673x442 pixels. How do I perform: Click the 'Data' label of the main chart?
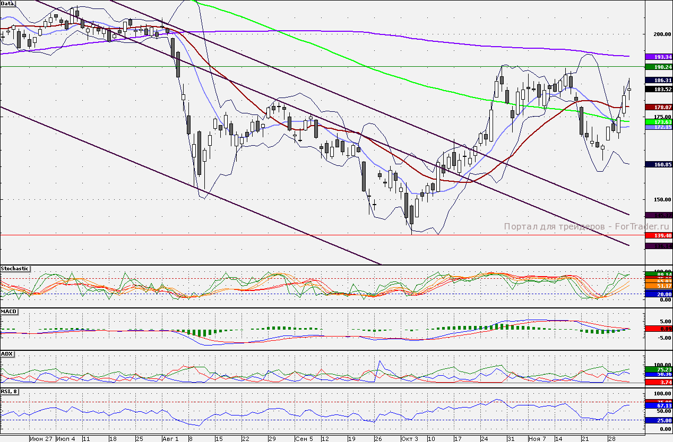coord(8,3)
